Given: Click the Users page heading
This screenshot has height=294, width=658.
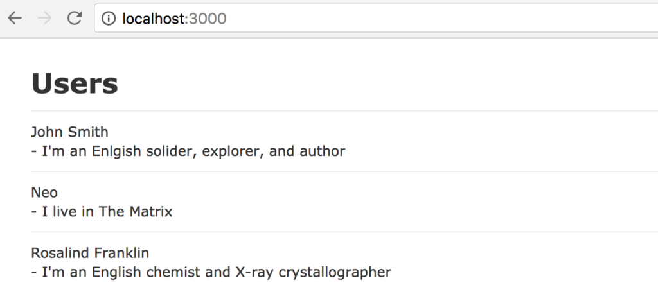Looking at the screenshot, I should (75, 83).
